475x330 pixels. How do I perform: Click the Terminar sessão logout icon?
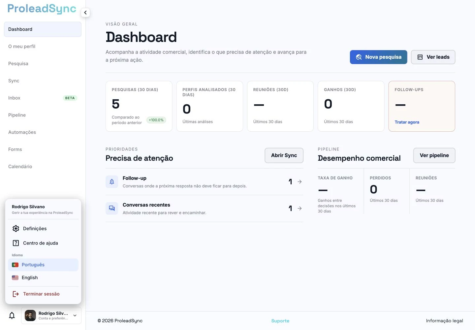[x=16, y=294]
